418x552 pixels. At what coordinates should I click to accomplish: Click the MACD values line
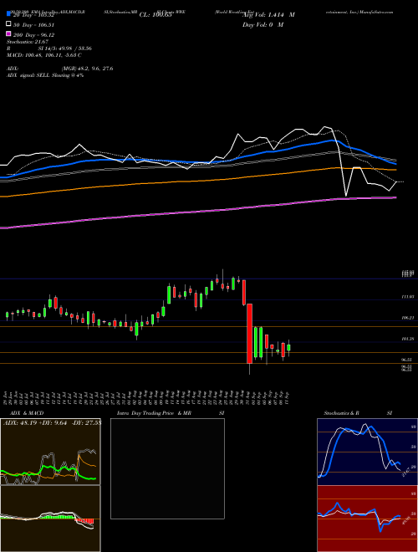click(44, 55)
